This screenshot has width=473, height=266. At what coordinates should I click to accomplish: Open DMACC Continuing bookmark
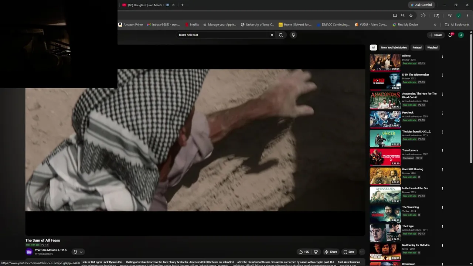[333, 25]
